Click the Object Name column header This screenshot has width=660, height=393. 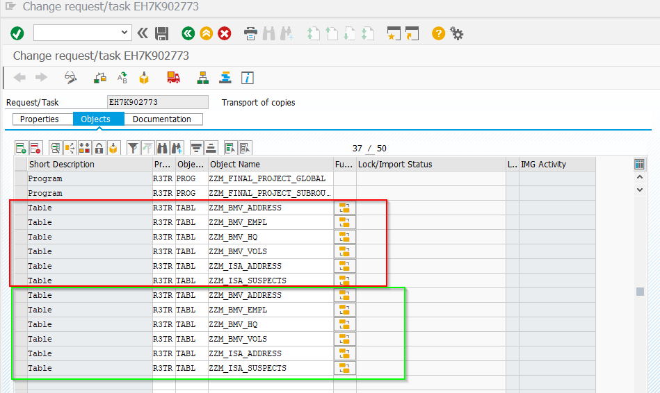tap(271, 165)
